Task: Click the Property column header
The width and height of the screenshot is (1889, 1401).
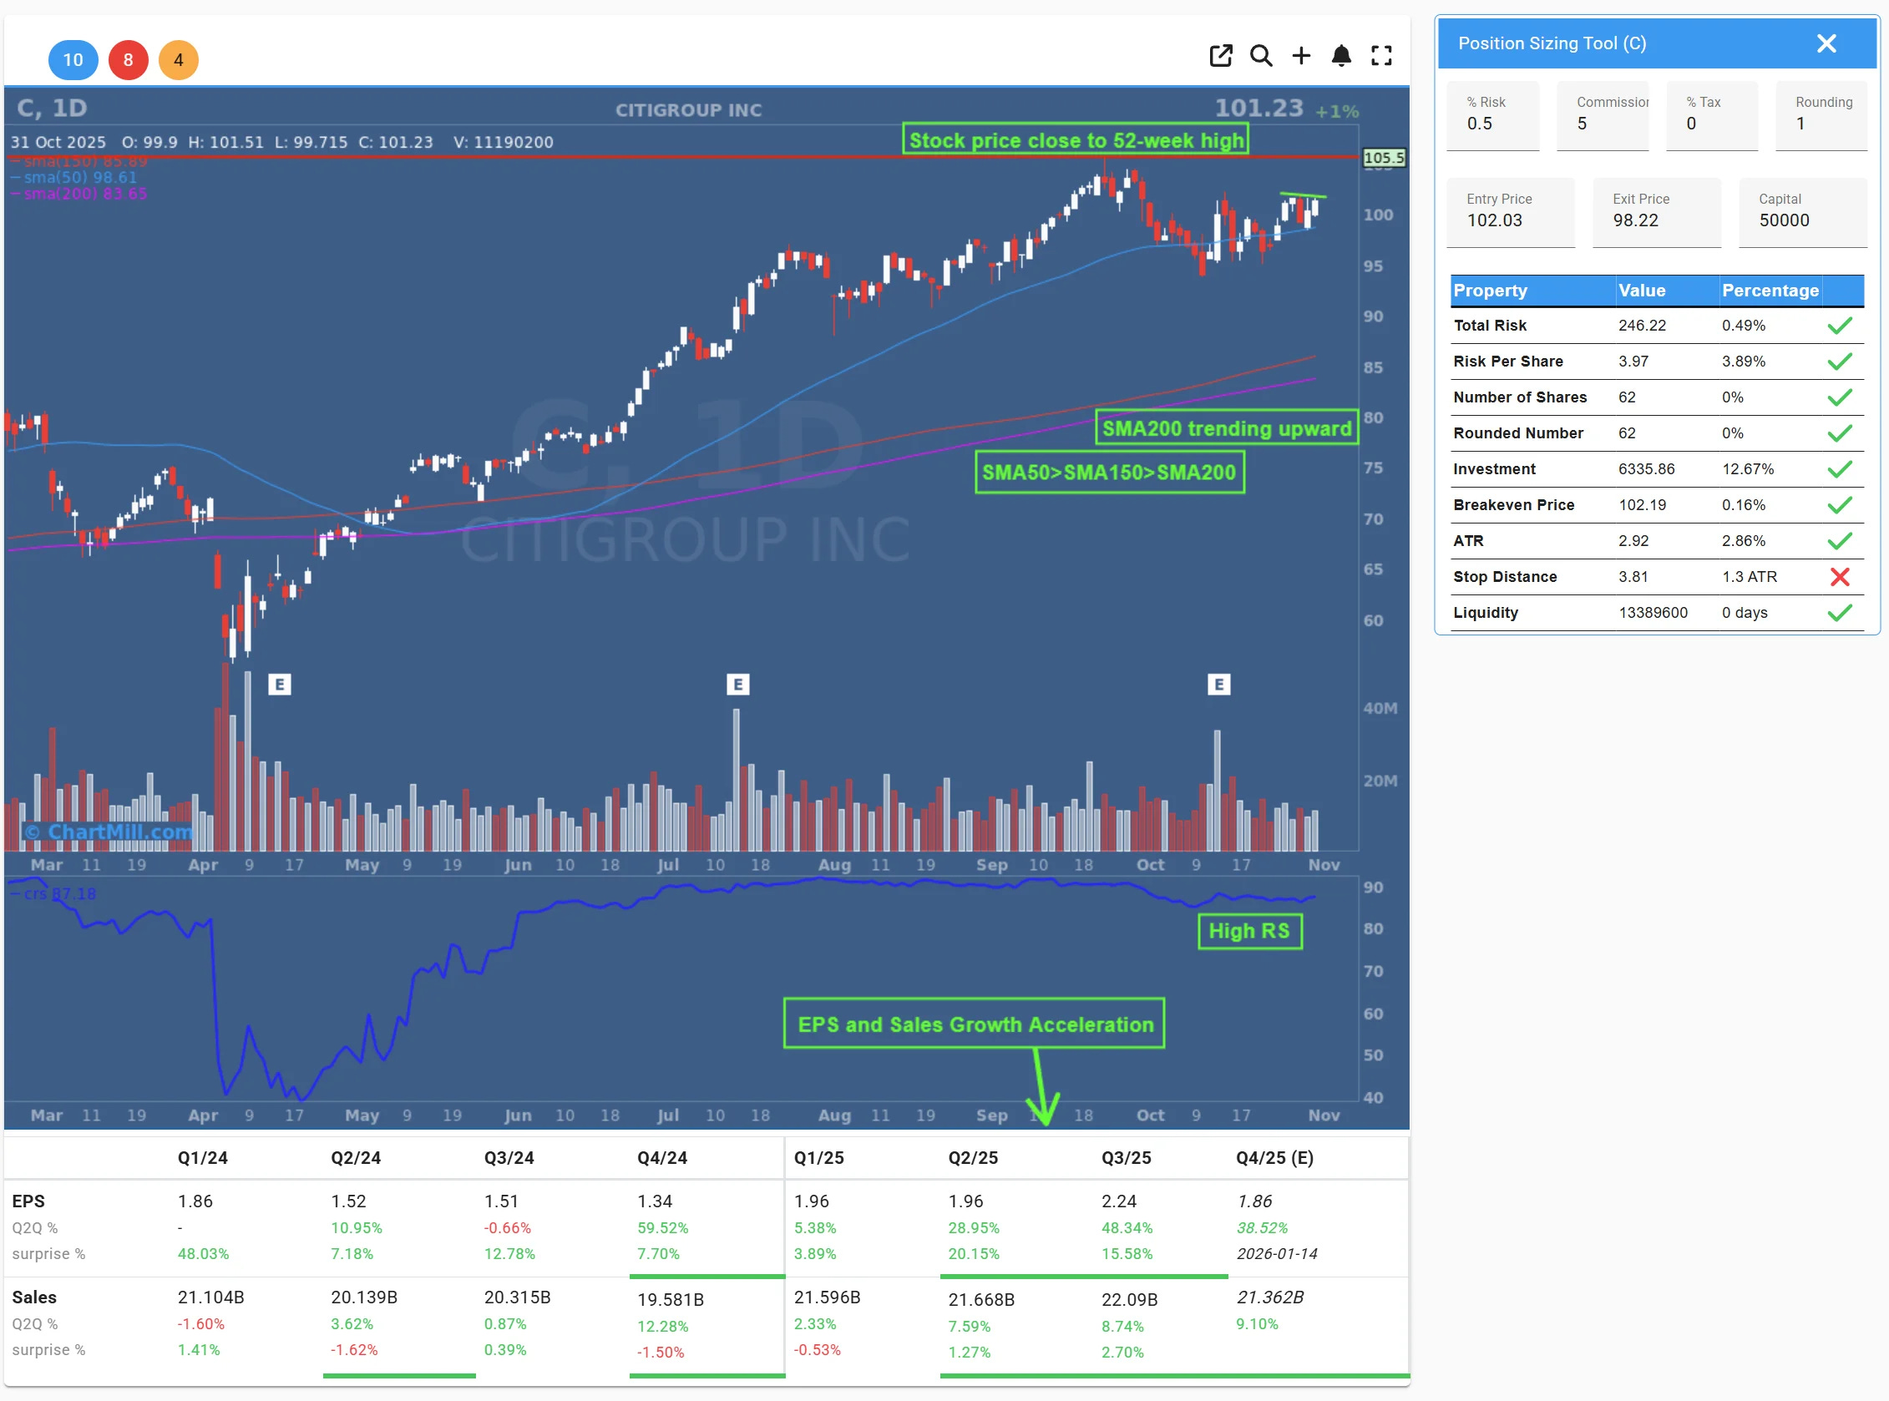Action: pos(1490,291)
